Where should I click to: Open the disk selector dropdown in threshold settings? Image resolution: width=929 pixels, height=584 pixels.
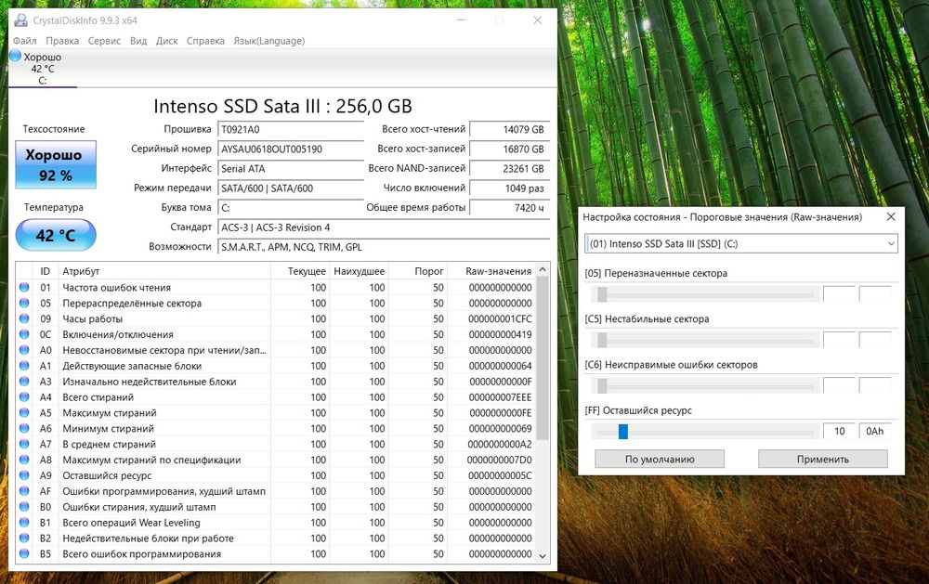(x=740, y=243)
